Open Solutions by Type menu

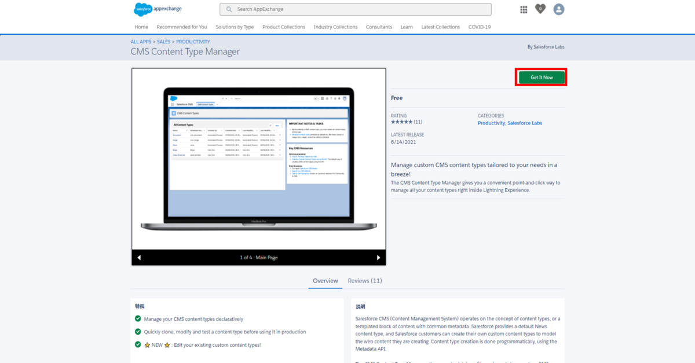(x=235, y=27)
